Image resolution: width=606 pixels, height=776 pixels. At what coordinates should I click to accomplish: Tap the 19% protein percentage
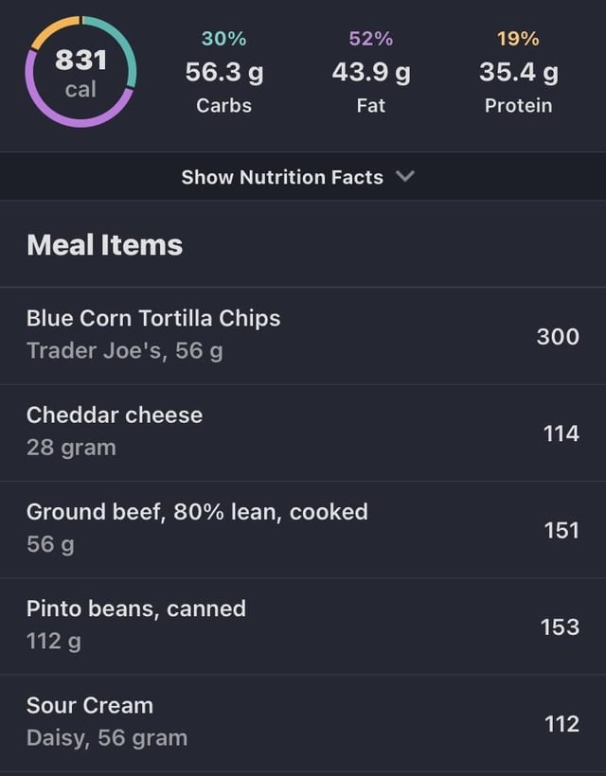pos(518,39)
